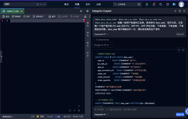Click the 保存 (Save) toolbar icon
This screenshot has width=188, height=119.
[x=6, y=16]
